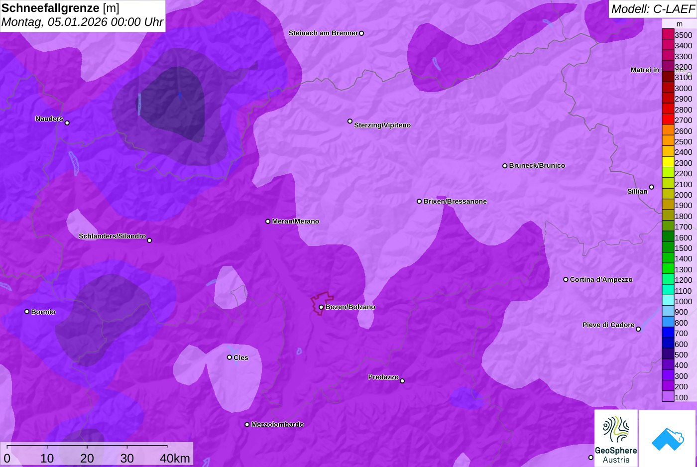
Task: Select the 300 m violet legend swatch
Action: 668,375
